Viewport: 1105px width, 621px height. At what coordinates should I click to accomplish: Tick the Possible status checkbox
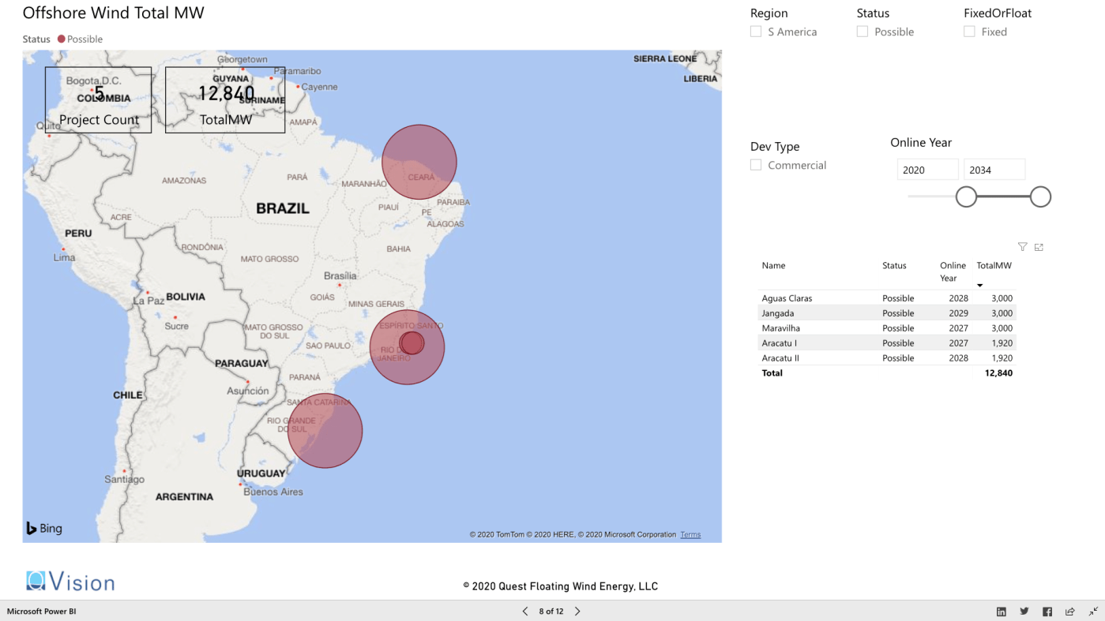pos(863,32)
